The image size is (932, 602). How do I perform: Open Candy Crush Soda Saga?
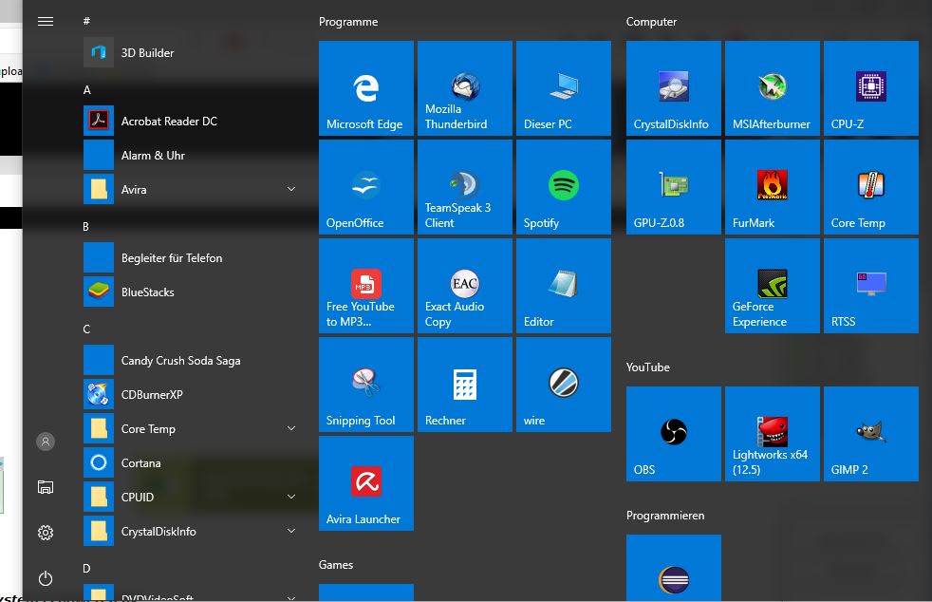click(192, 361)
